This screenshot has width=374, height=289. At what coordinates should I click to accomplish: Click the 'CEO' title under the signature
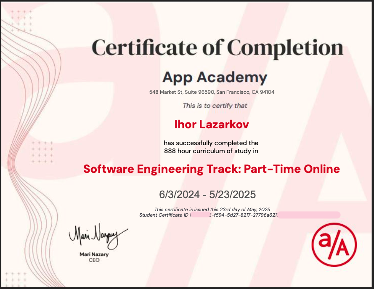[94, 260]
